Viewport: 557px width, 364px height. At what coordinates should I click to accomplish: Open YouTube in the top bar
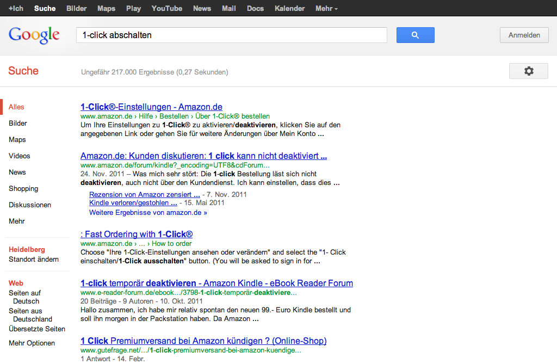pyautogui.click(x=167, y=8)
